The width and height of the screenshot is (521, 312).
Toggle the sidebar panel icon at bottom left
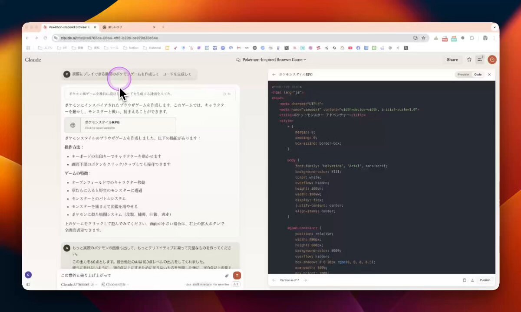coord(28,284)
